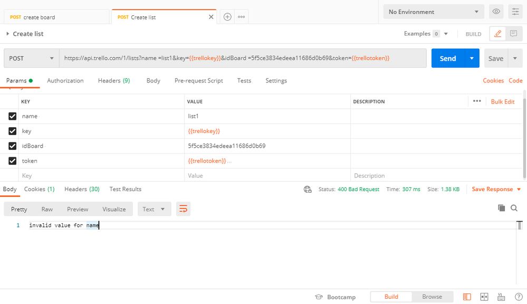Select Build mode in bottom bar

[x=391, y=297]
